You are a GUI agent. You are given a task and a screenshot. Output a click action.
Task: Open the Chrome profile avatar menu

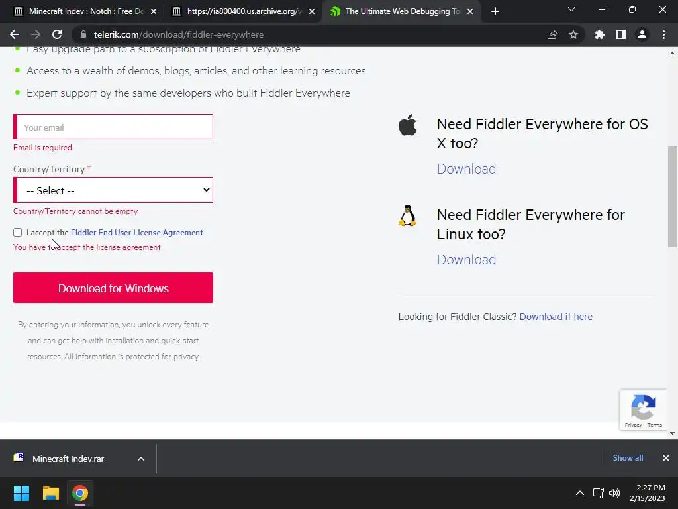coord(642,34)
